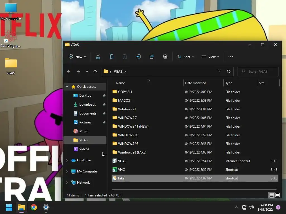Select the VGA2 internet shortcut
Viewport: 286px width, 214px height.
(x=195, y=161)
